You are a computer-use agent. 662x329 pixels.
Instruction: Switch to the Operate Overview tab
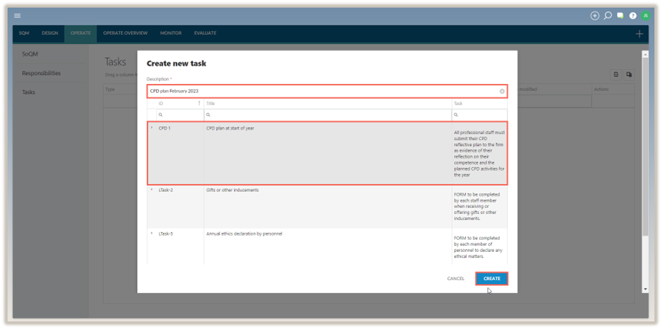125,33
